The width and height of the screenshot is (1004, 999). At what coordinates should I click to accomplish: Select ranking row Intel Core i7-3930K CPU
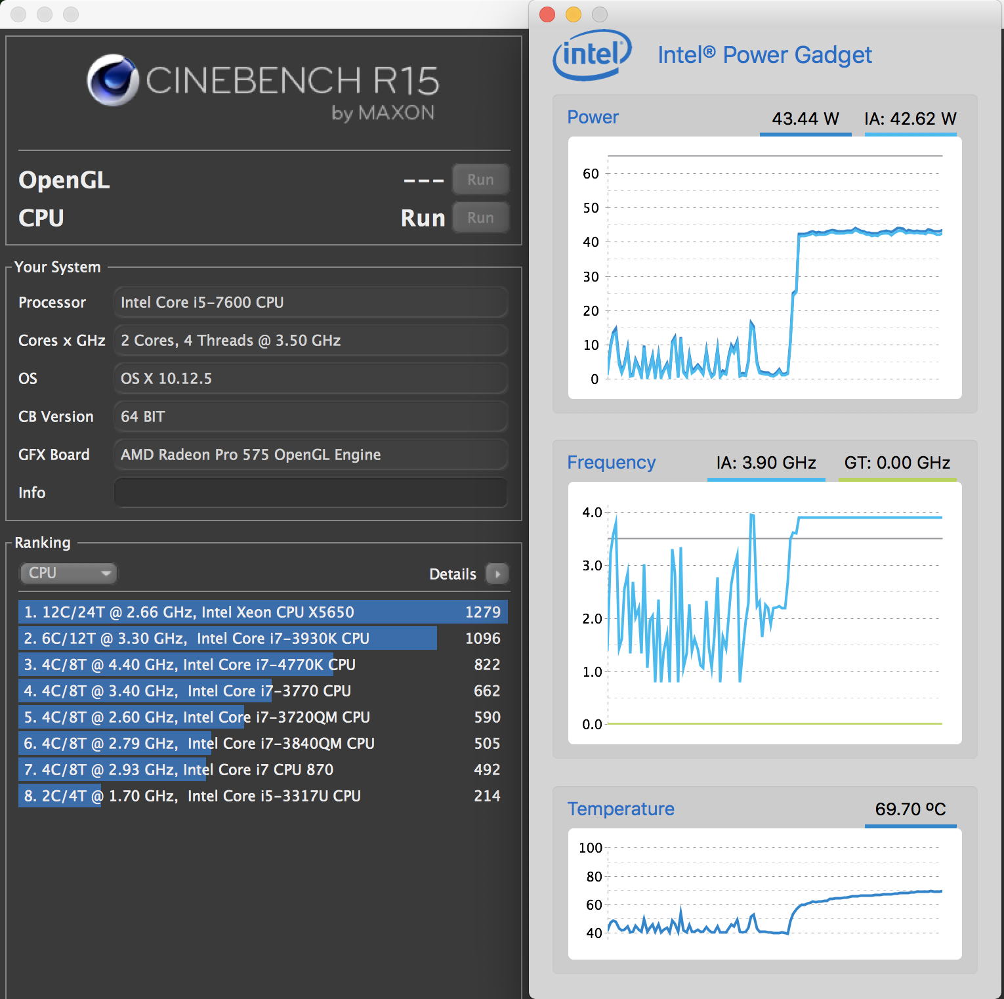click(263, 638)
